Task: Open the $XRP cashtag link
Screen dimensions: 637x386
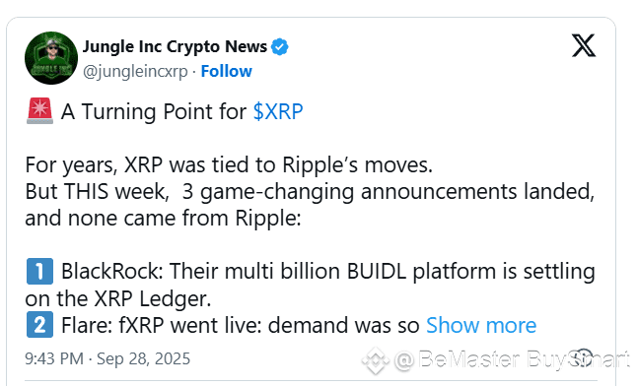Action: pos(278,111)
